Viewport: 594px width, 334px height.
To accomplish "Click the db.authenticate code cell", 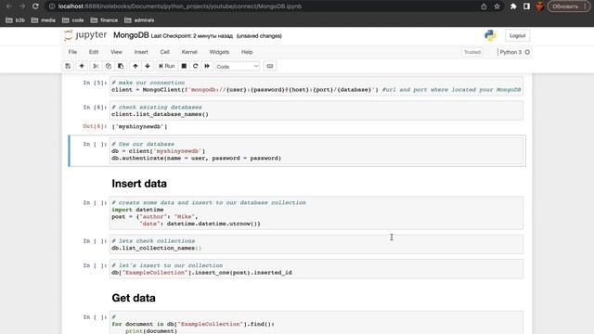I will click(x=316, y=151).
